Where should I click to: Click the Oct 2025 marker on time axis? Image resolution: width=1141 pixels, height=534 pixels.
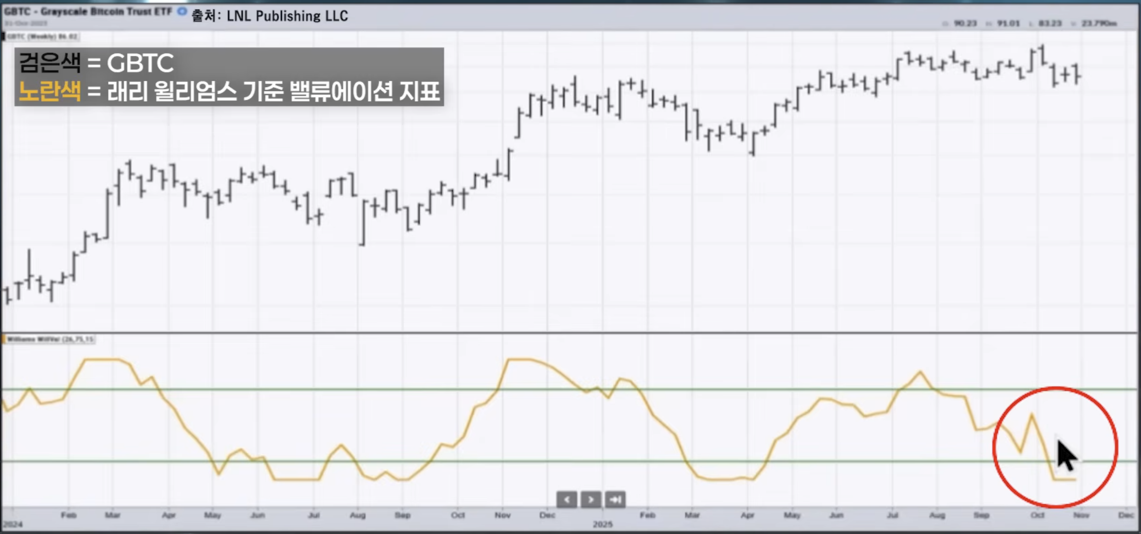(1037, 515)
